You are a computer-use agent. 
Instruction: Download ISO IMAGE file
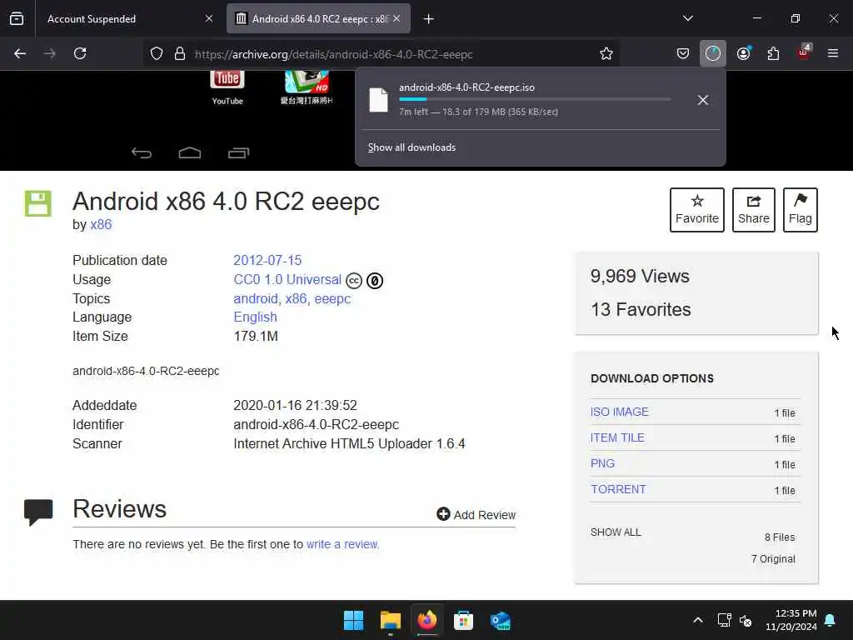[620, 412]
